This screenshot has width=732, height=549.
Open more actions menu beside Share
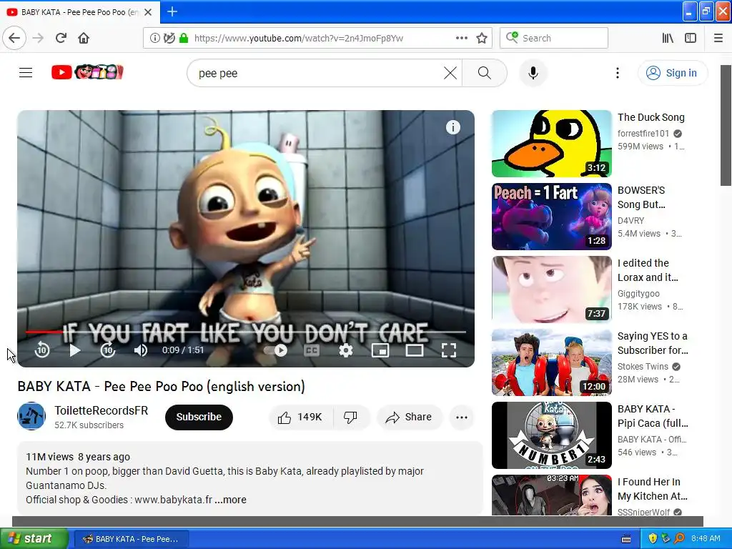461,417
